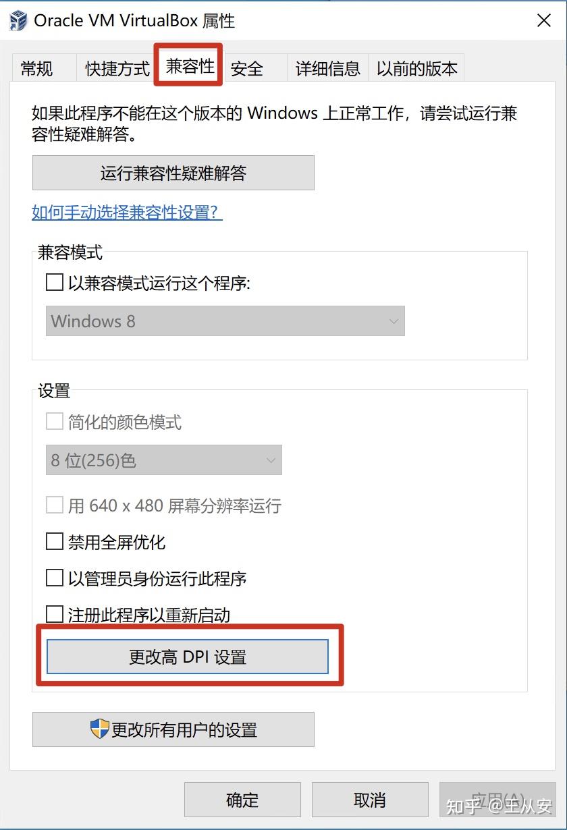Open 如何手动选择兼容性设置 link

click(x=127, y=213)
